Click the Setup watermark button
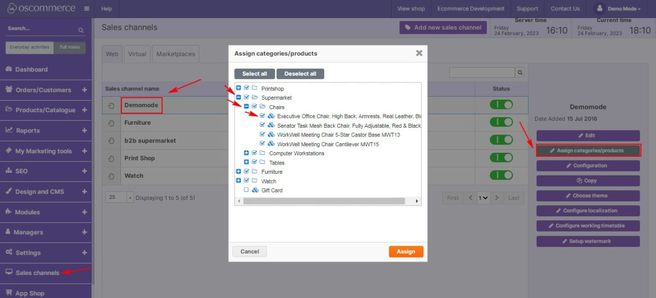The image size is (656, 298). pyautogui.click(x=588, y=241)
